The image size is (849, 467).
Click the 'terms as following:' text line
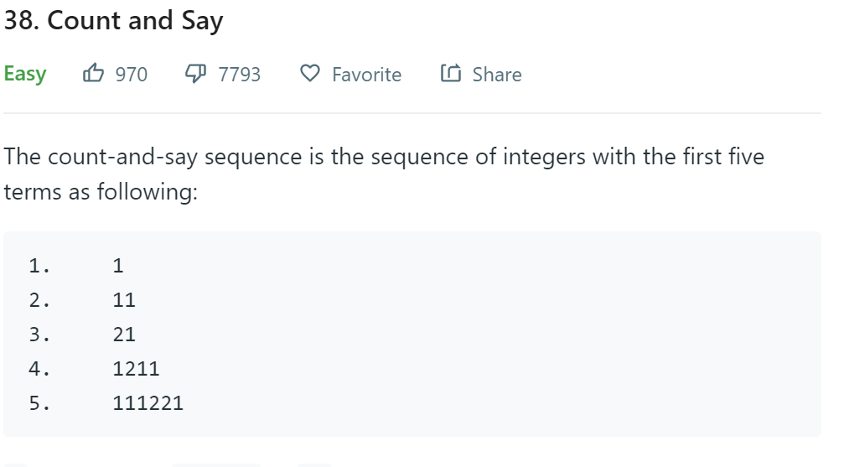click(101, 192)
